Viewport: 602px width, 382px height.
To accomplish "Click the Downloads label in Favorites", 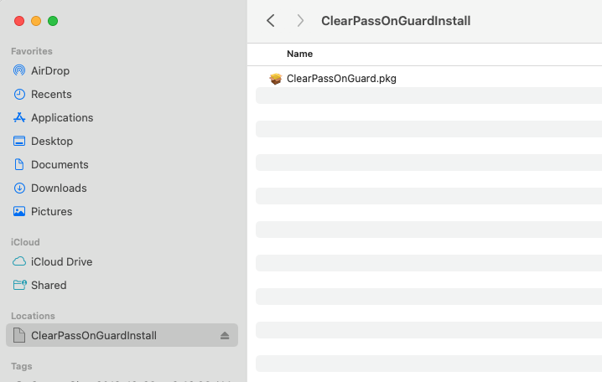I will coord(59,188).
